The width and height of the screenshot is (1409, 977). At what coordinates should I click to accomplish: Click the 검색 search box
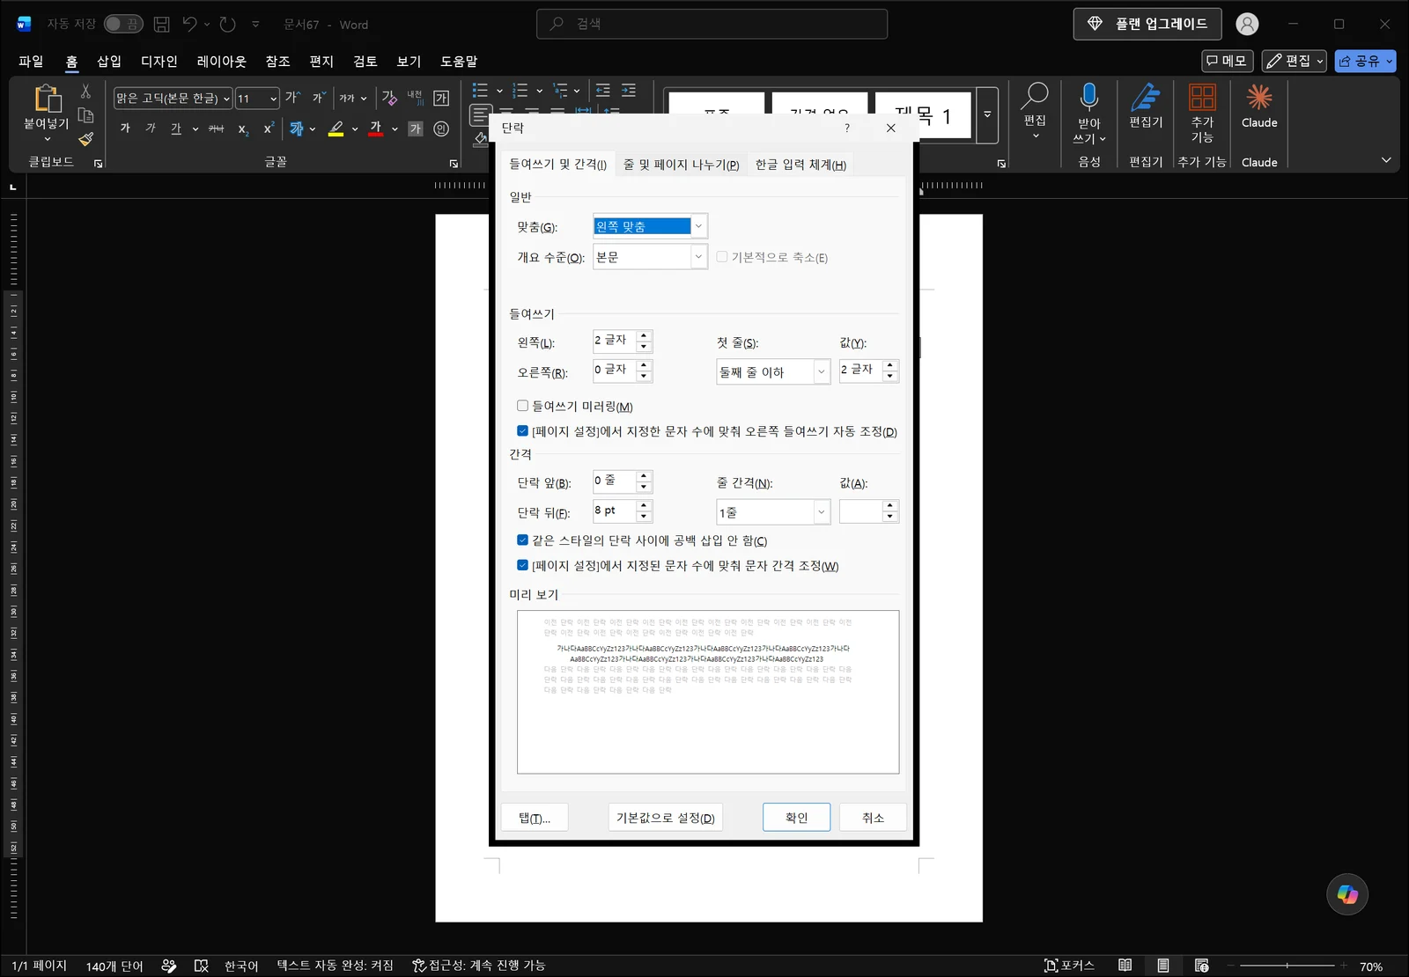(712, 24)
